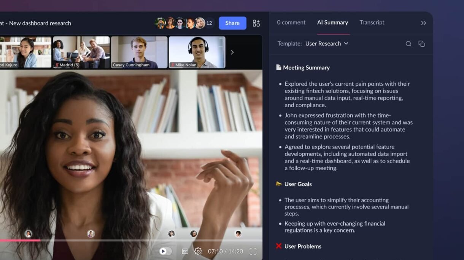The width and height of the screenshot is (464, 260).
Task: Open video settings gear icon
Action: [x=198, y=251]
